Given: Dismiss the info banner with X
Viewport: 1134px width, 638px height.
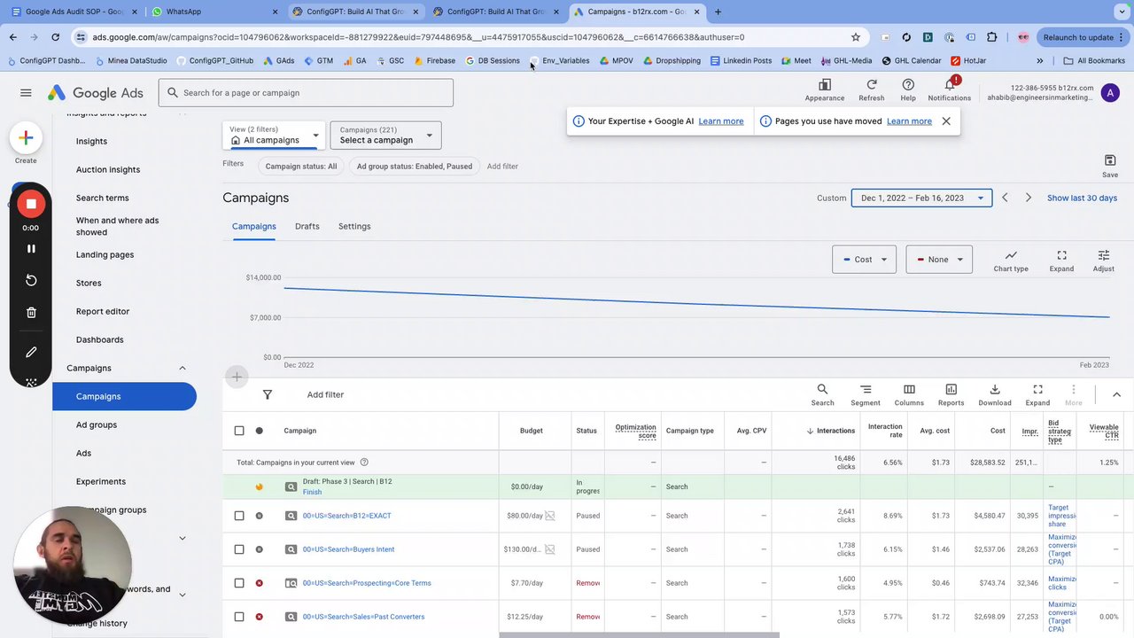Looking at the screenshot, I should tap(946, 121).
